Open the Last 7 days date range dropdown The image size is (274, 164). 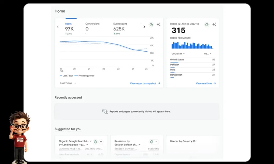pyautogui.click(x=68, y=83)
